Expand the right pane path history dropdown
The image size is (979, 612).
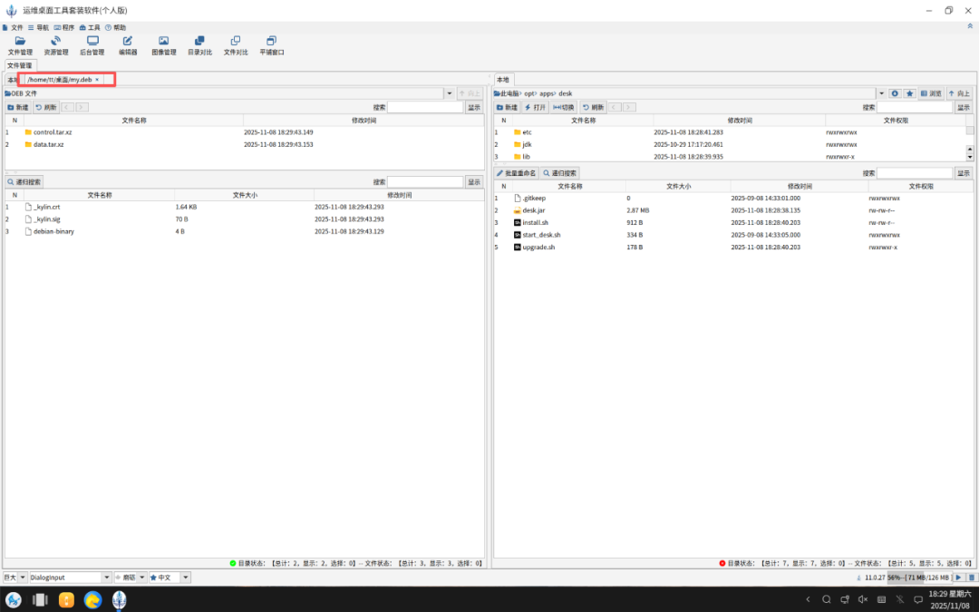click(x=882, y=93)
